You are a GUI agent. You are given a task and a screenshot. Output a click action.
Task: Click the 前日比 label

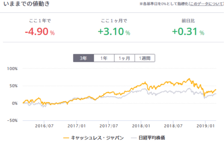point(188,20)
